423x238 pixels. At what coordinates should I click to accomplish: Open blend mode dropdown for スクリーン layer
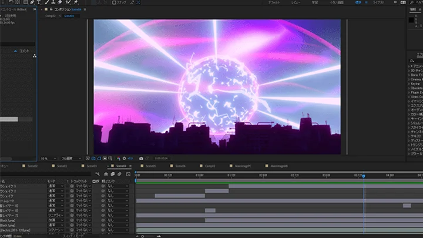[x=56, y=230]
